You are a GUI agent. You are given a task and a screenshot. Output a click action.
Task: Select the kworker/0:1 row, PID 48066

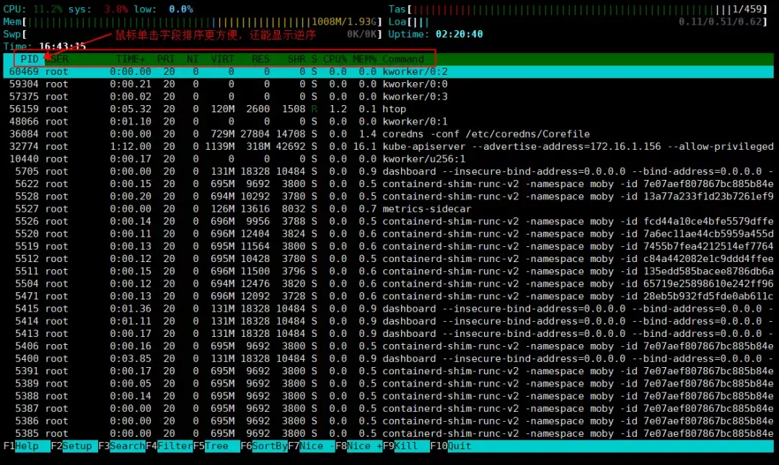click(x=389, y=122)
